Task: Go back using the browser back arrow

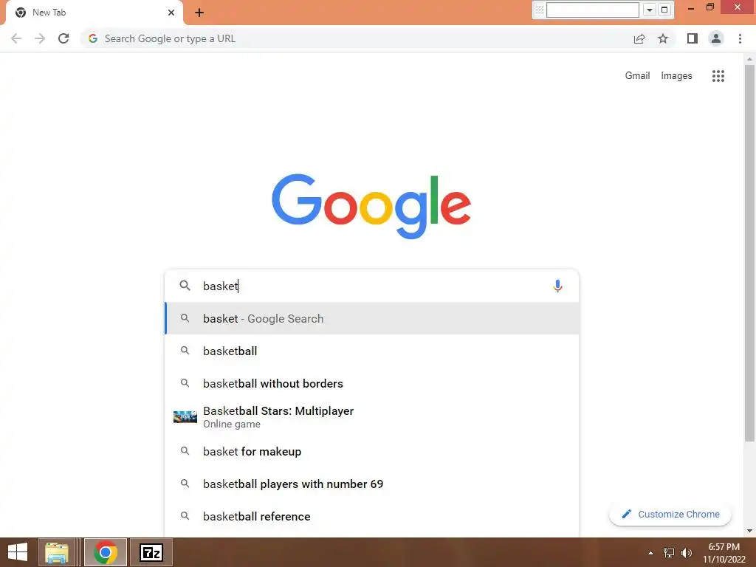Action: click(x=16, y=38)
